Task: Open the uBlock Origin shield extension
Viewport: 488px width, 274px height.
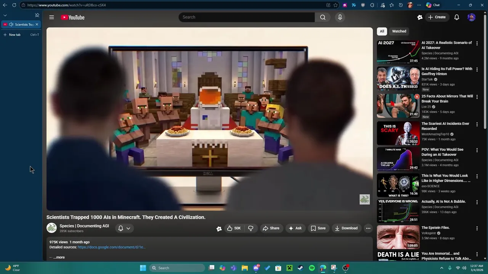Action: click(x=363, y=5)
